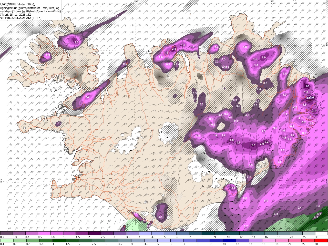The width and height of the screenshot is (328, 246).
Task: Click the 0.2 label in the upper legend row
Action: 2,237
